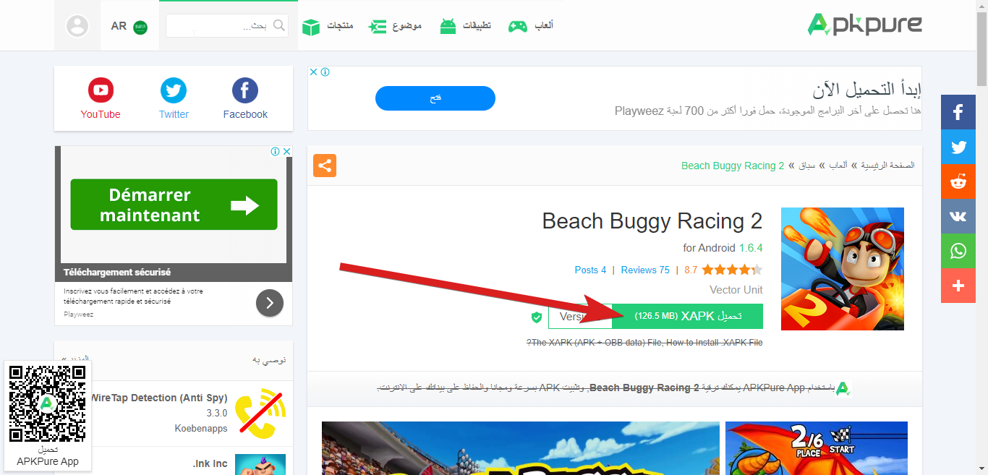
Task: Share via Reddit in the floating sidebar
Action: pos(958,181)
